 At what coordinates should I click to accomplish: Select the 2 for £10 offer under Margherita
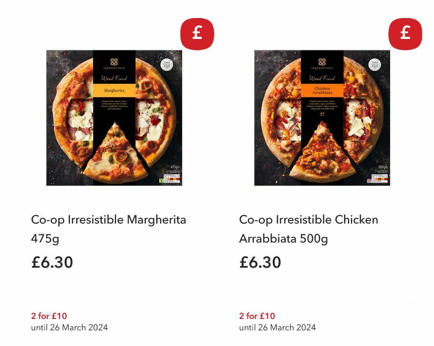click(x=48, y=316)
